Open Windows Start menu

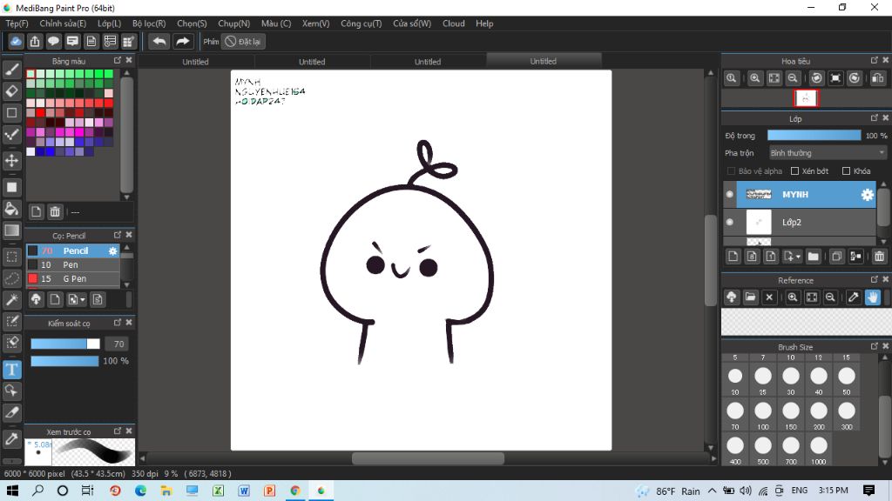12,491
